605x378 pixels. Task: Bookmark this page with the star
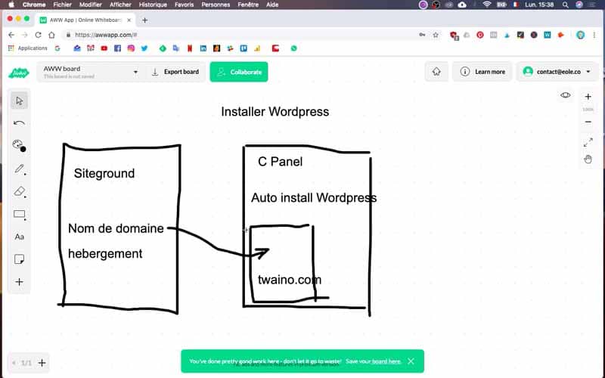click(x=436, y=35)
